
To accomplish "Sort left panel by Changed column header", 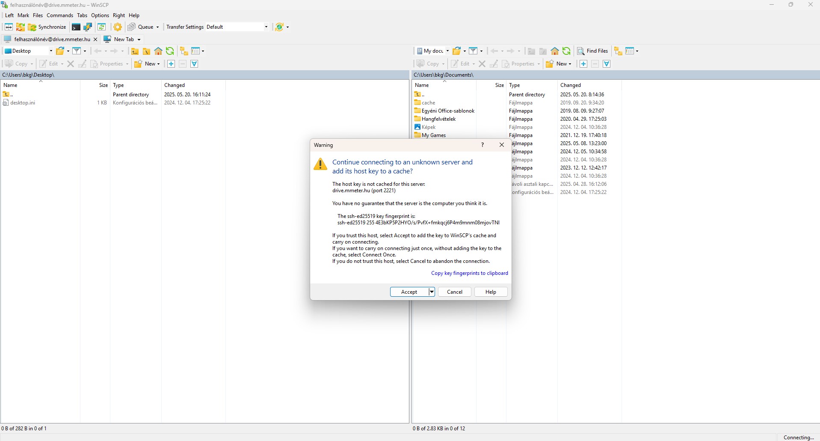I will [x=193, y=85].
